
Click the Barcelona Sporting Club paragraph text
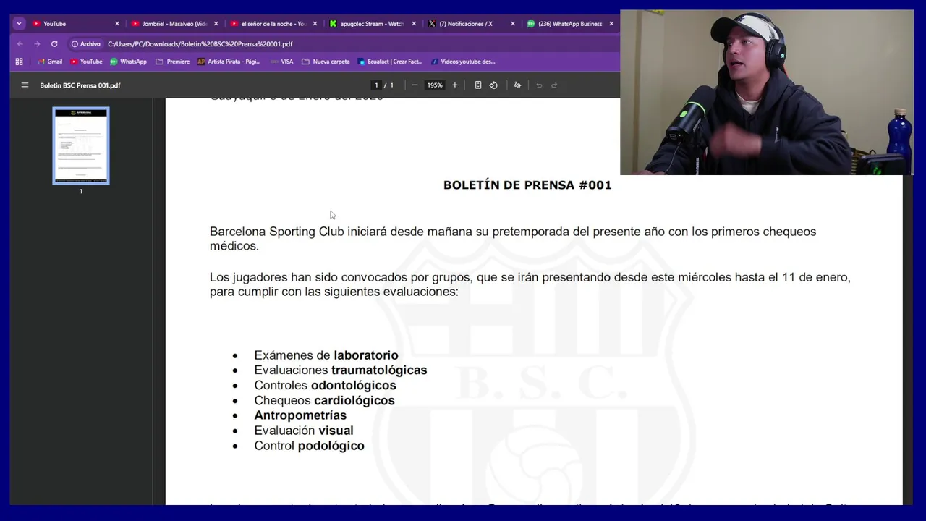pyautogui.click(x=513, y=239)
